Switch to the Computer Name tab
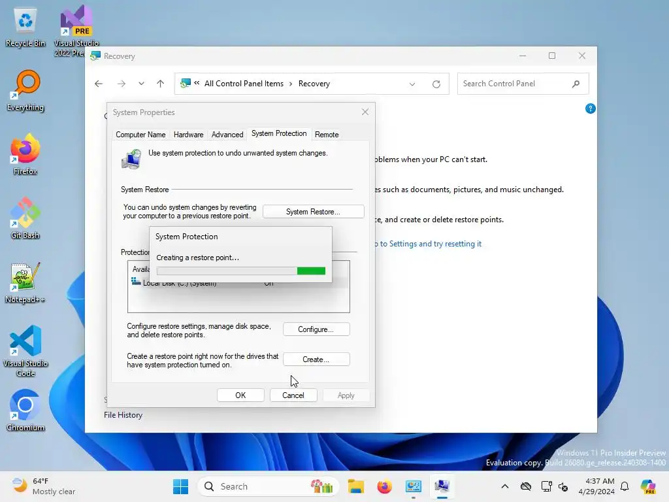669x502 pixels. (140, 135)
